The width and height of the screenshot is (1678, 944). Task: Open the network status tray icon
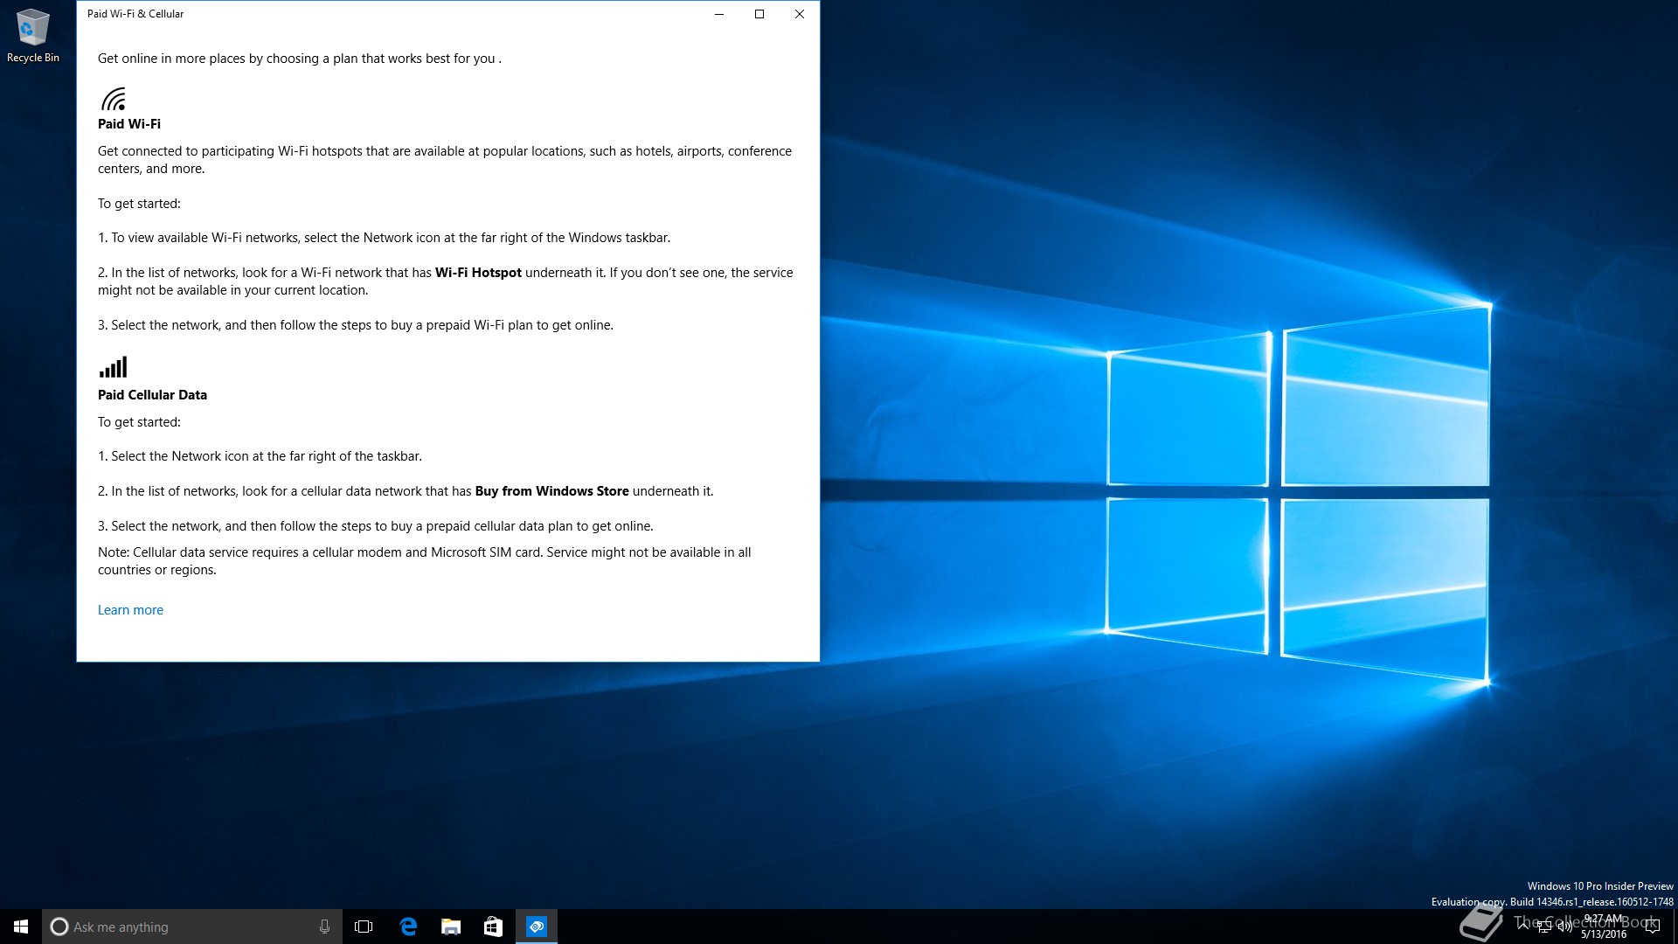pyautogui.click(x=1544, y=927)
